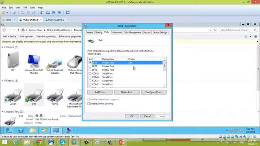The width and height of the screenshot is (260, 146).
Task: Open PowerPoint on host taskbar
Action: [x=122, y=142]
